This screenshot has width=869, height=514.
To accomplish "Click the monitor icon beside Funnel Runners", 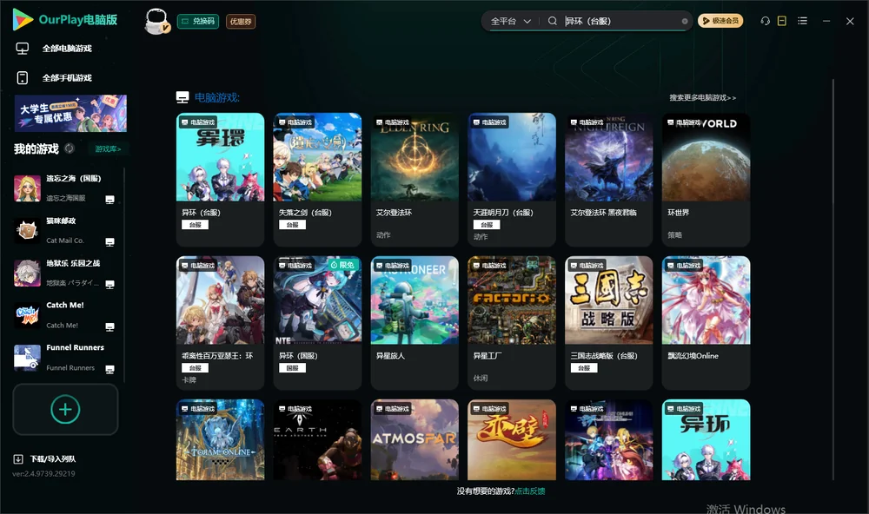I will point(109,370).
